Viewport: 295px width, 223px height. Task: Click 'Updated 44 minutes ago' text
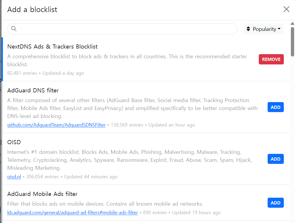(x=91, y=177)
